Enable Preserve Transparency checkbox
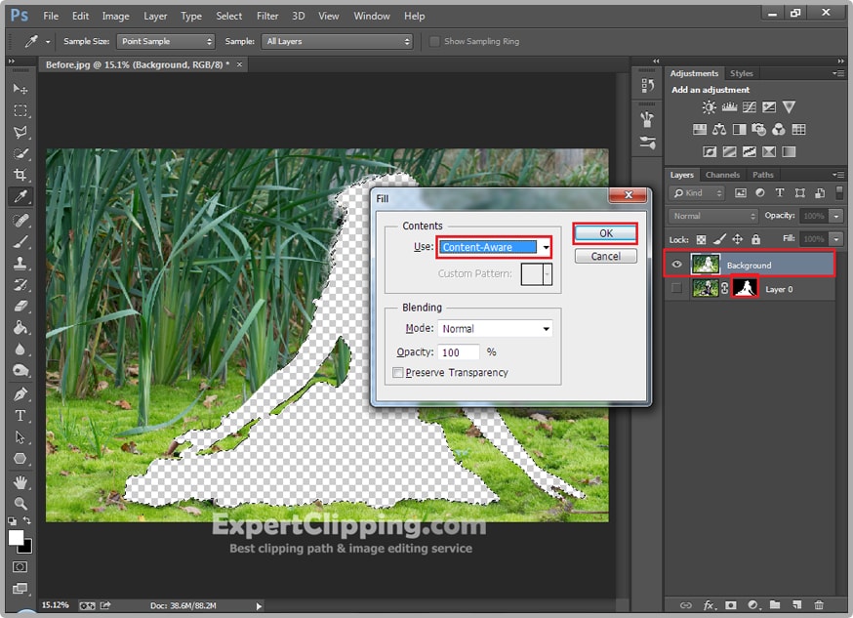853x618 pixels. 397,373
